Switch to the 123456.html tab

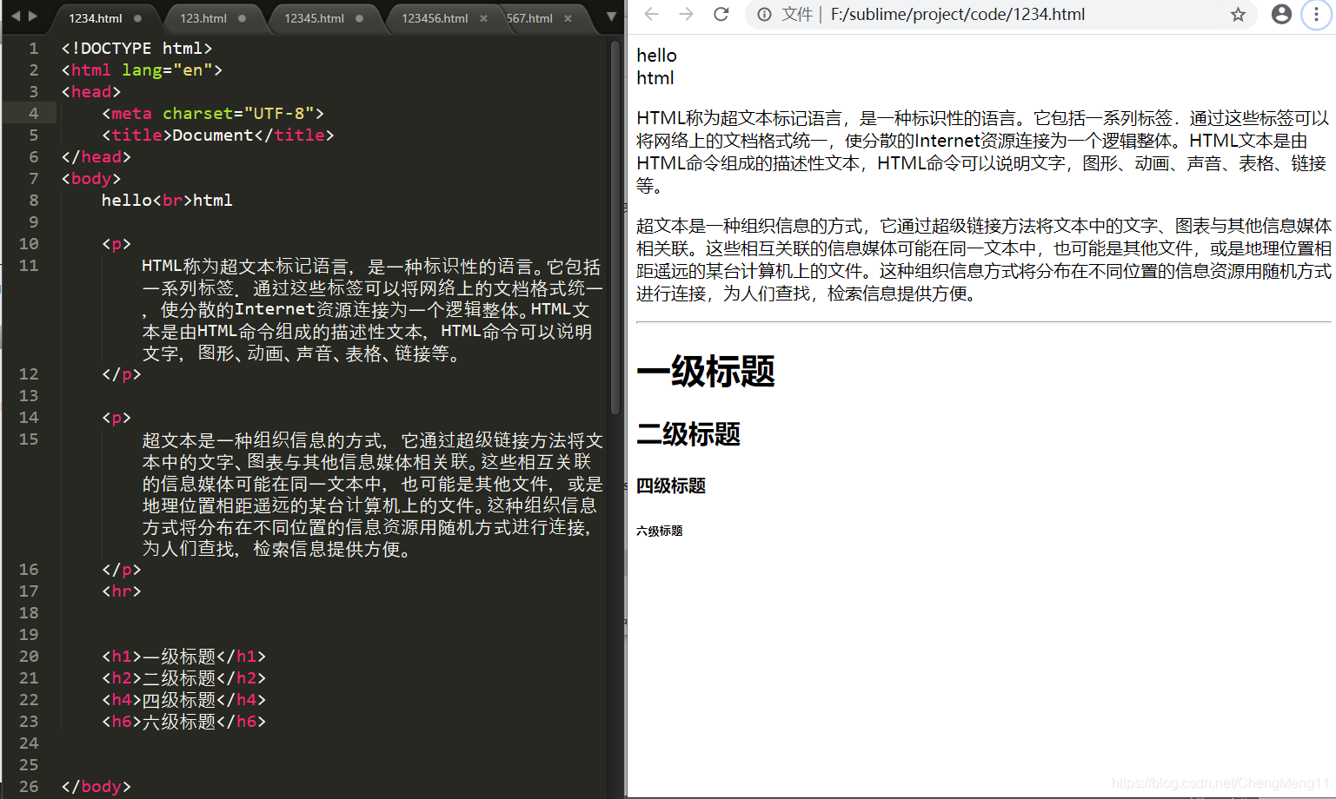tap(435, 18)
